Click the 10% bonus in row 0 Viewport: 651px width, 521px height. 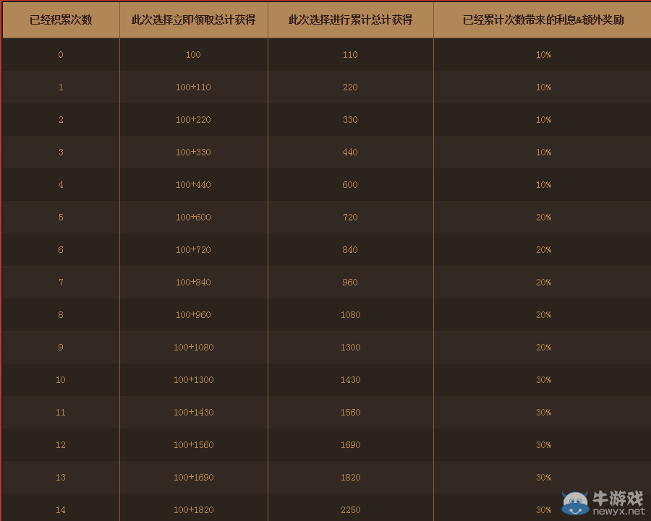pos(543,55)
